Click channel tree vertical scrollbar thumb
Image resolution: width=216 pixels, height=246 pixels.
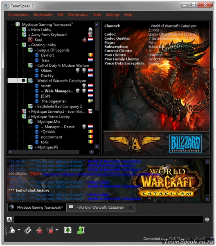tap(97, 68)
